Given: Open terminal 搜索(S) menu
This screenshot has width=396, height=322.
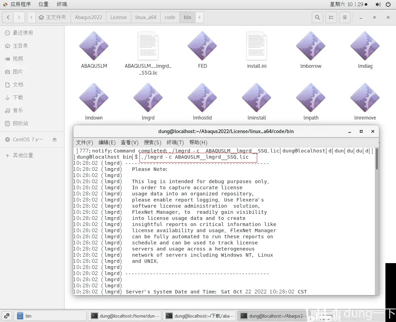Looking at the screenshot, I should 152,143.
